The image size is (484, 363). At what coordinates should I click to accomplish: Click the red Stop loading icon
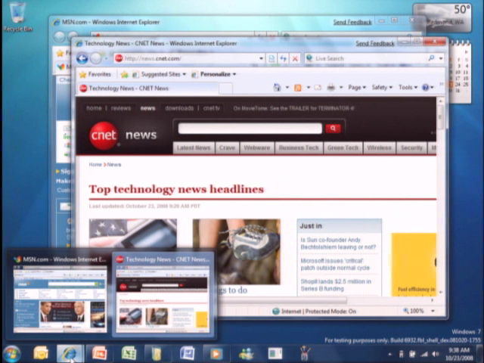295,58
